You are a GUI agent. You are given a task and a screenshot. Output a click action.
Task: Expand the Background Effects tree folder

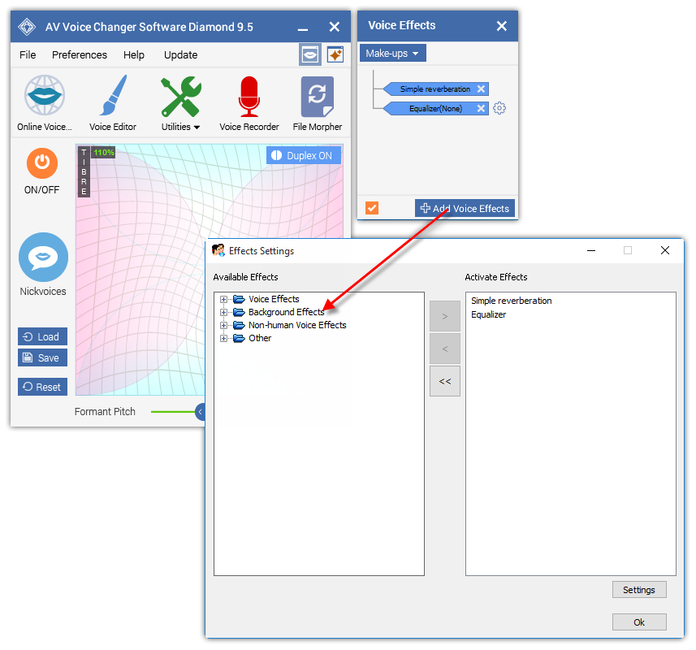pos(224,312)
